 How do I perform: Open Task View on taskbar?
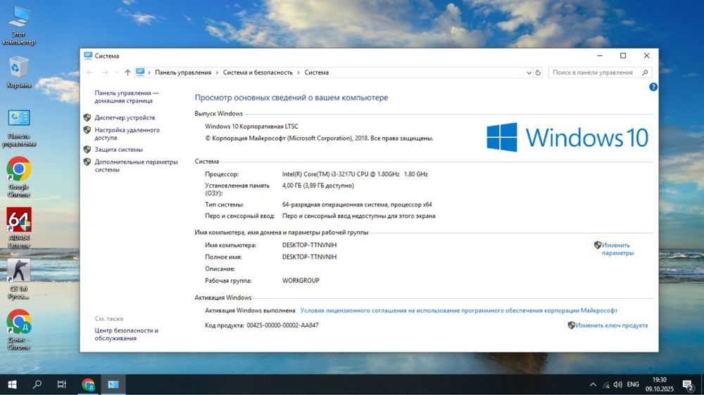[x=61, y=384]
